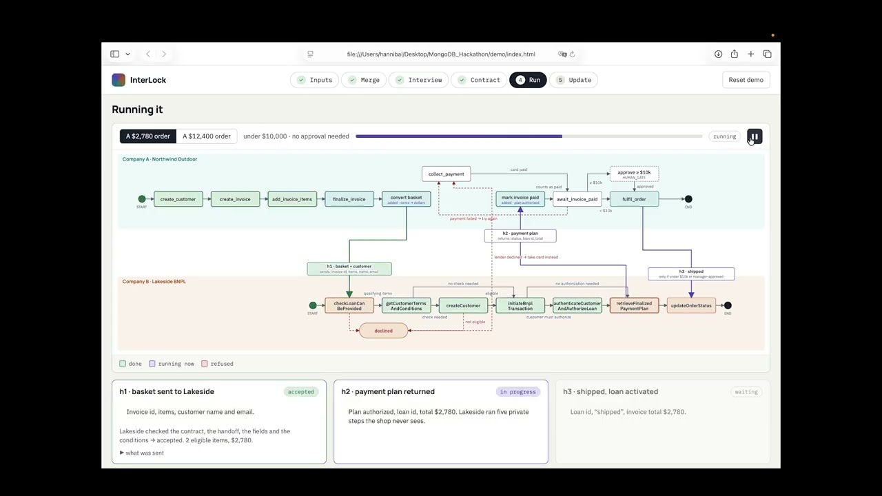882x496 pixels.
Task: Click the translate icon in the address bar
Action: (562, 54)
